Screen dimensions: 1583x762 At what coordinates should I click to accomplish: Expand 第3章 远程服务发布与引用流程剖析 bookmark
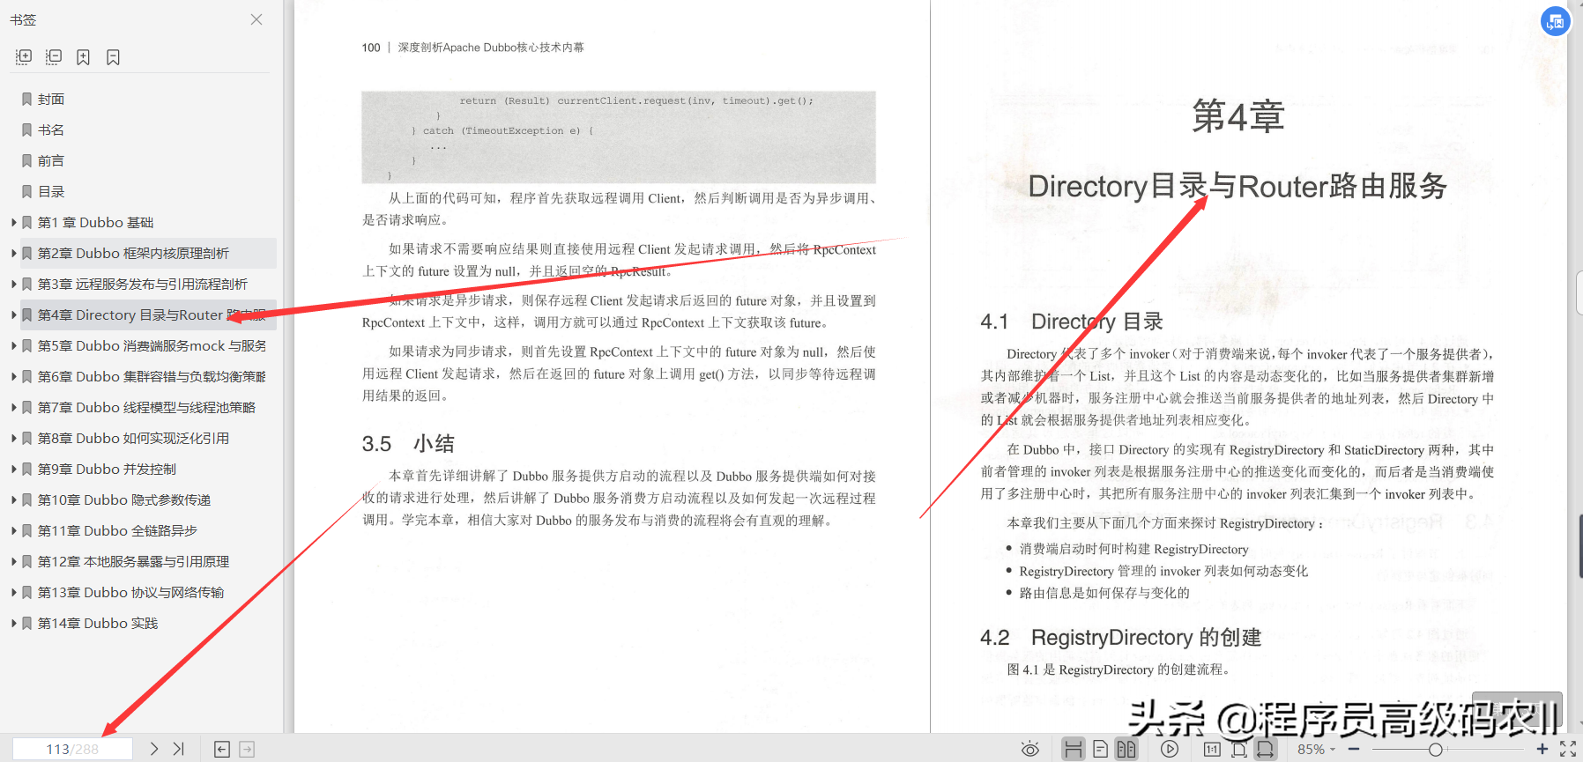coord(13,285)
